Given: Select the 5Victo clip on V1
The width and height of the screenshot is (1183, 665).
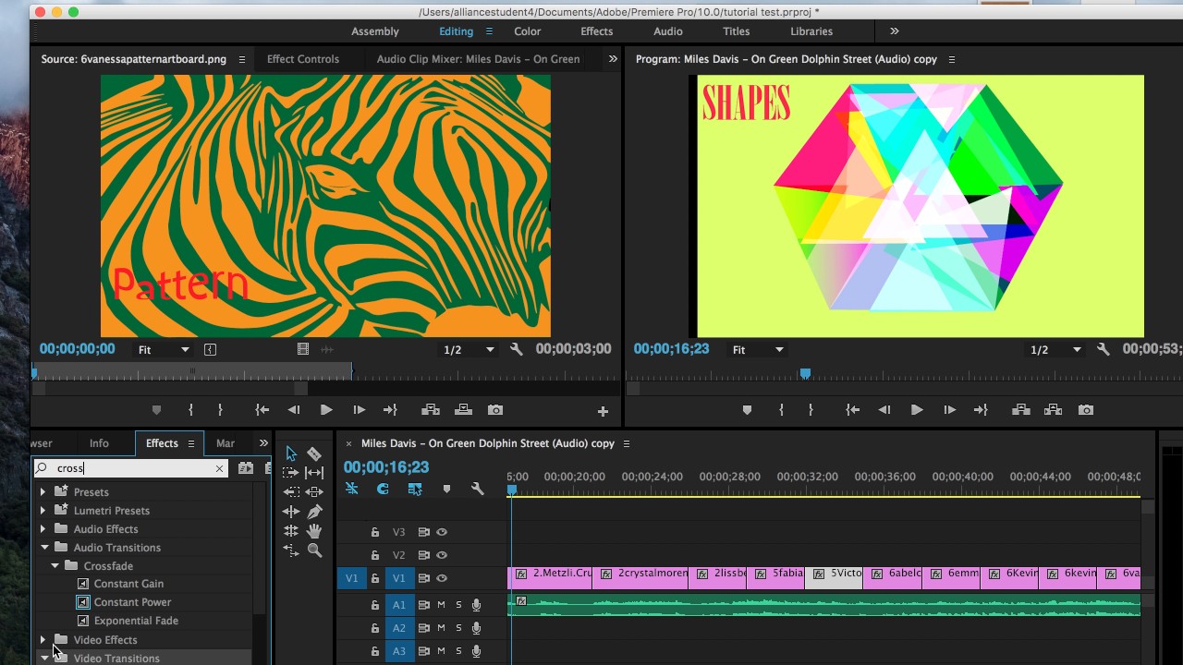Looking at the screenshot, I should point(834,578).
